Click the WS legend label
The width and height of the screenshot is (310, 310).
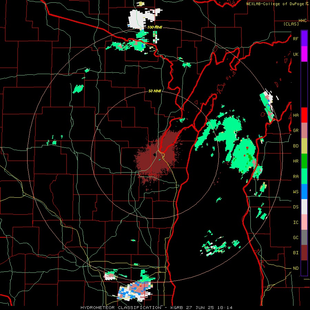click(x=296, y=192)
